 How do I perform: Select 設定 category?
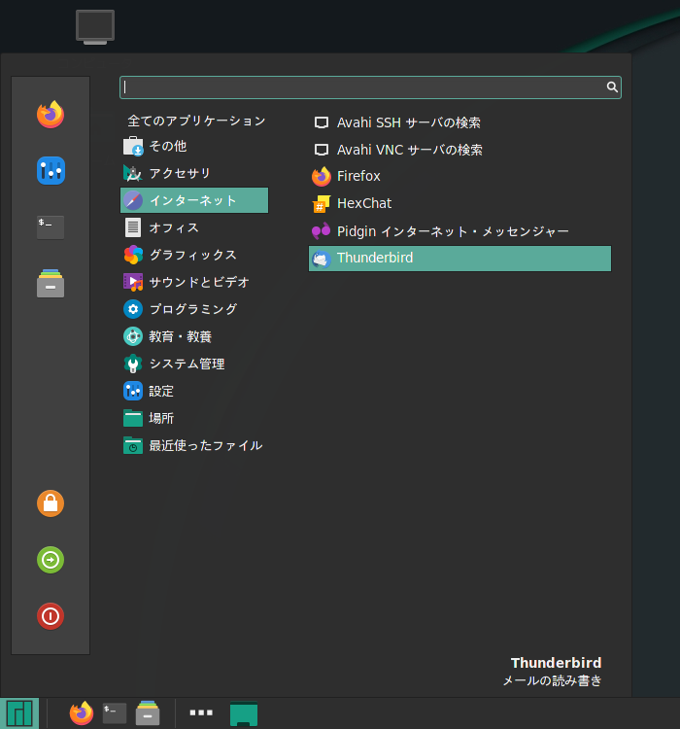(x=194, y=391)
